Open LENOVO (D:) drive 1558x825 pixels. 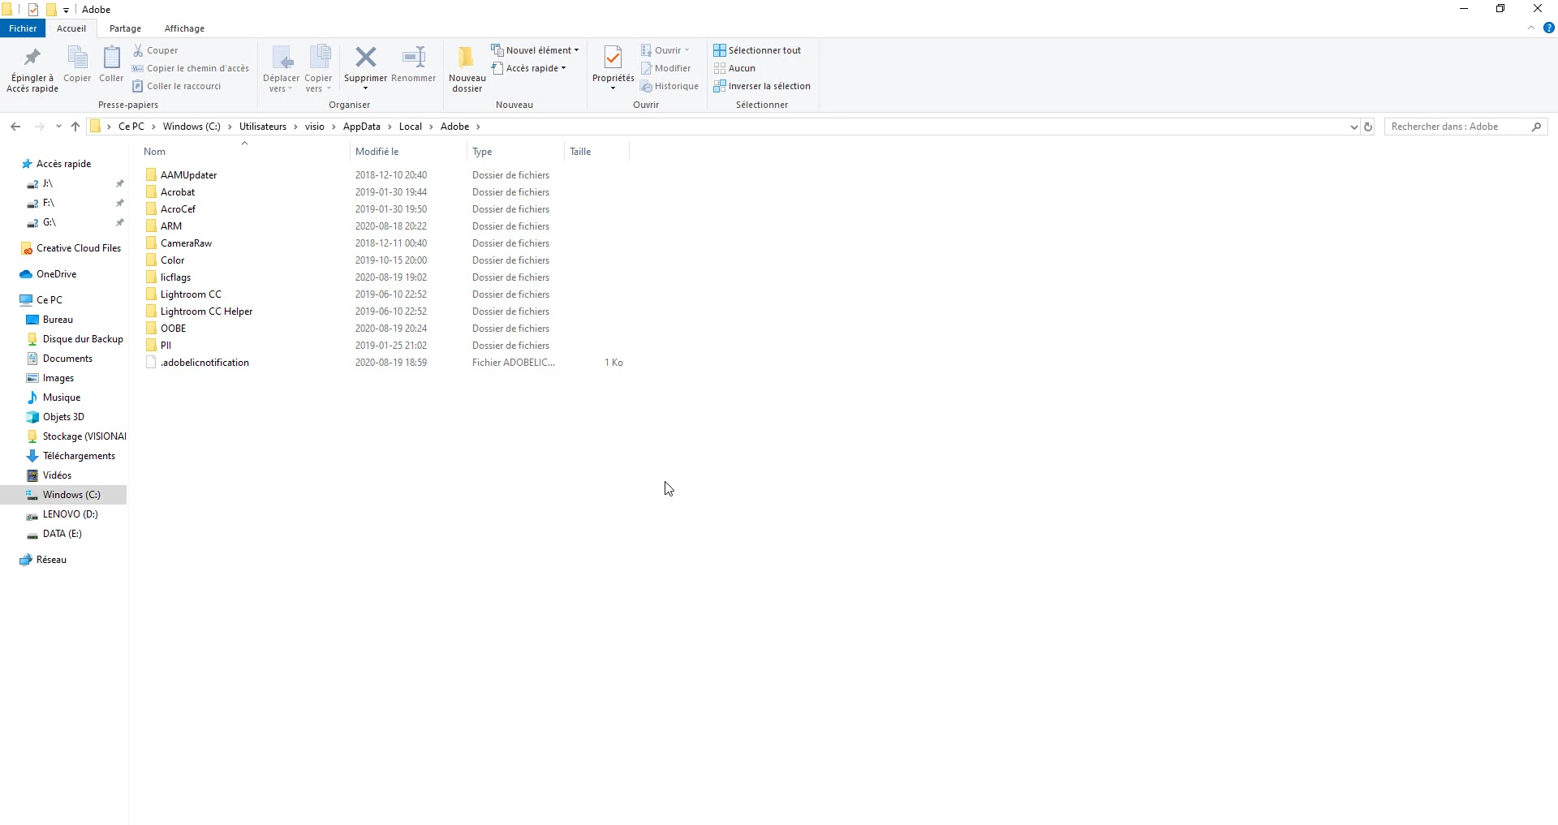[70, 514]
